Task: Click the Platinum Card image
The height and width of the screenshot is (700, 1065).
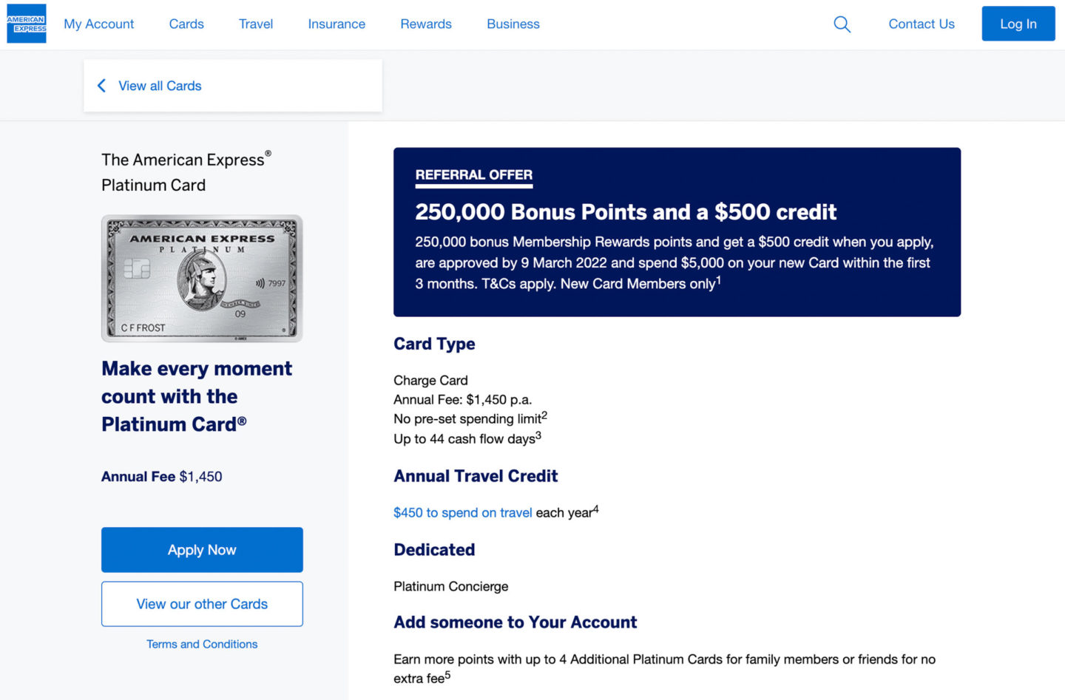Action: coord(202,279)
